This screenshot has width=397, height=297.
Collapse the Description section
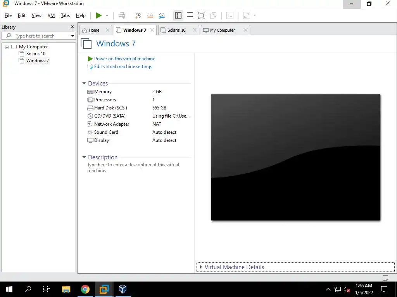(84, 157)
